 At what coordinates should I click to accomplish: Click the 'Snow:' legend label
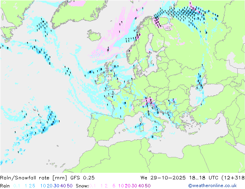point(82,186)
